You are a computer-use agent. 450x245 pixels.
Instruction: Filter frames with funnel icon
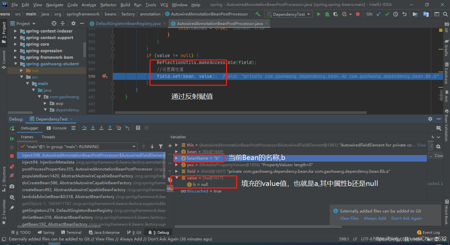click(x=161, y=146)
